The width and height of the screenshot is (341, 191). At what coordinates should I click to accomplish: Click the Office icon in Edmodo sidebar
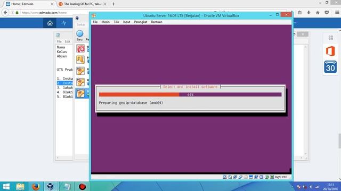[x=330, y=51]
